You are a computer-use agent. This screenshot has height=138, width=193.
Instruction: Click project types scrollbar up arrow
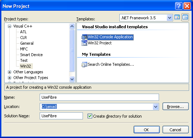72,26
